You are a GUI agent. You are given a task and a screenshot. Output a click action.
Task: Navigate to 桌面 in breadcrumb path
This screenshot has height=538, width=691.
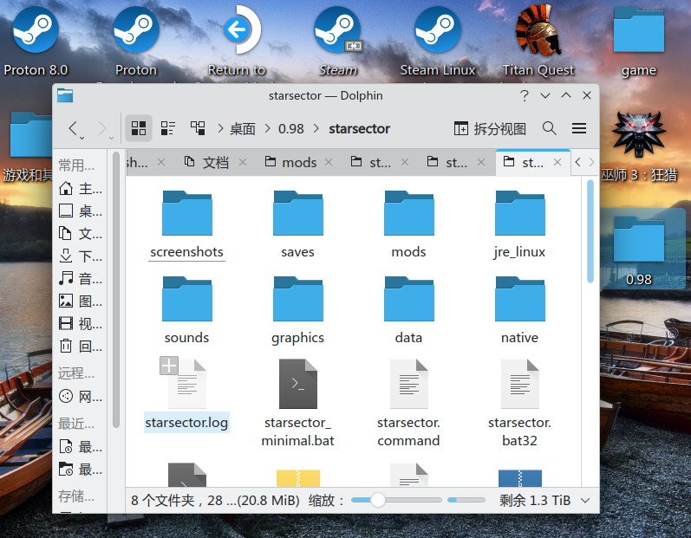243,128
